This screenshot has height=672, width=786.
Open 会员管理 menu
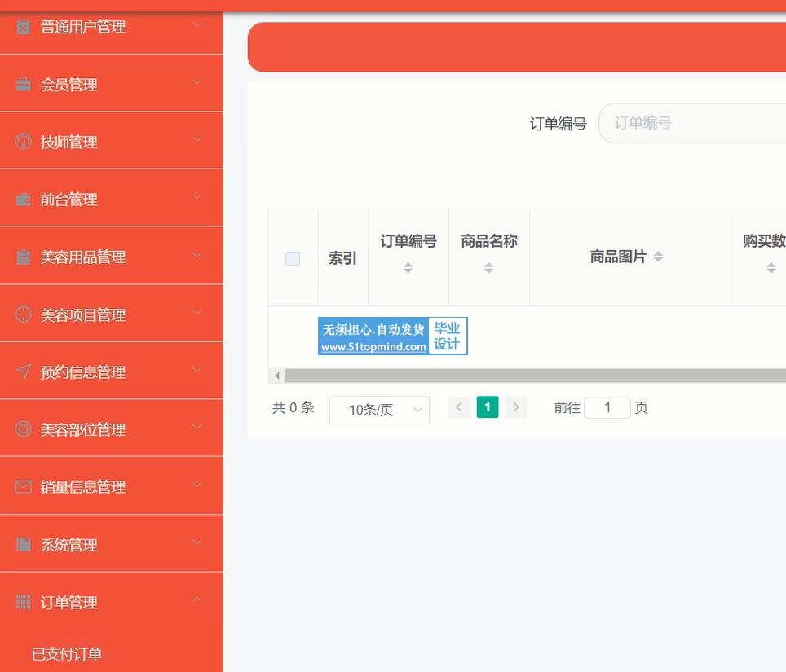(111, 83)
